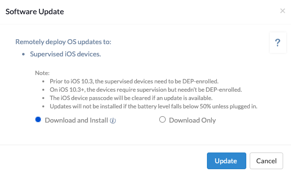
Task: Click the 'Download Only' label text
Action: [x=193, y=120]
